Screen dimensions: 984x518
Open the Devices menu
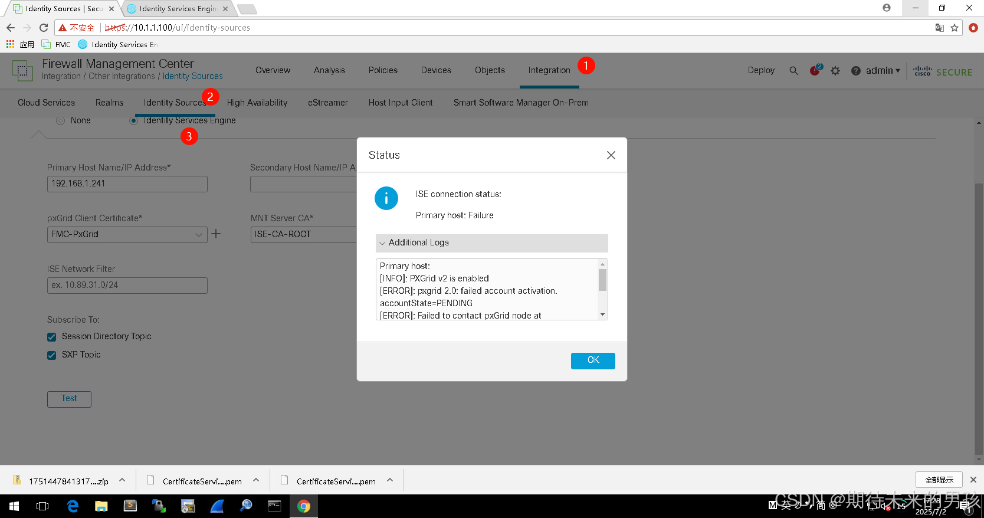(x=436, y=70)
